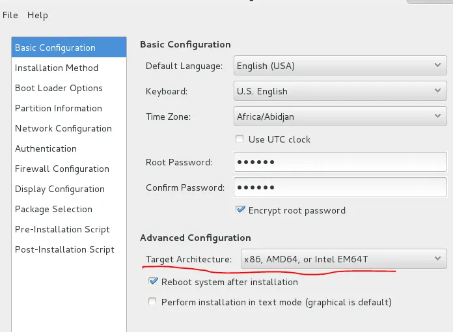Select Partition Information in sidebar
Viewport: 453px width, 332px height.
[x=59, y=108]
